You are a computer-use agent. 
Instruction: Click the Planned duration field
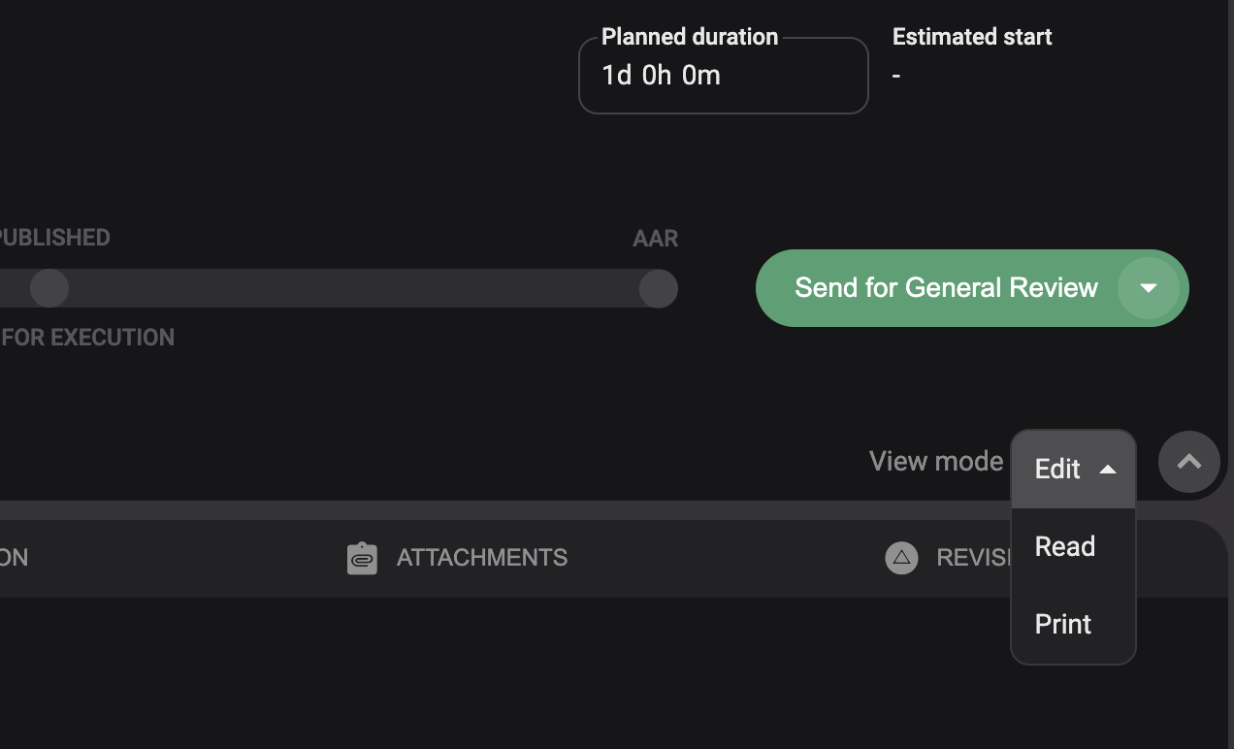click(723, 76)
